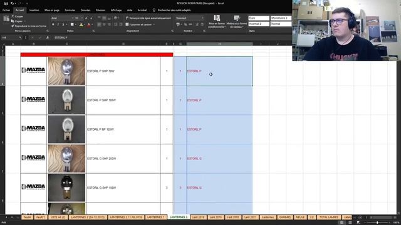Click Fusionner et centrer
The image size is (401, 225).
pos(138,24)
